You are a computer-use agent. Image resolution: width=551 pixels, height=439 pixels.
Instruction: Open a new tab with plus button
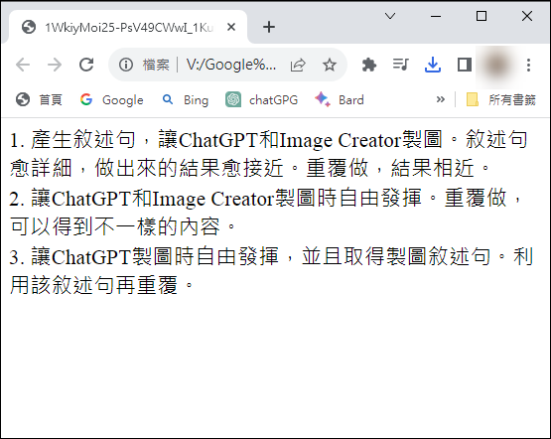pyautogui.click(x=269, y=27)
